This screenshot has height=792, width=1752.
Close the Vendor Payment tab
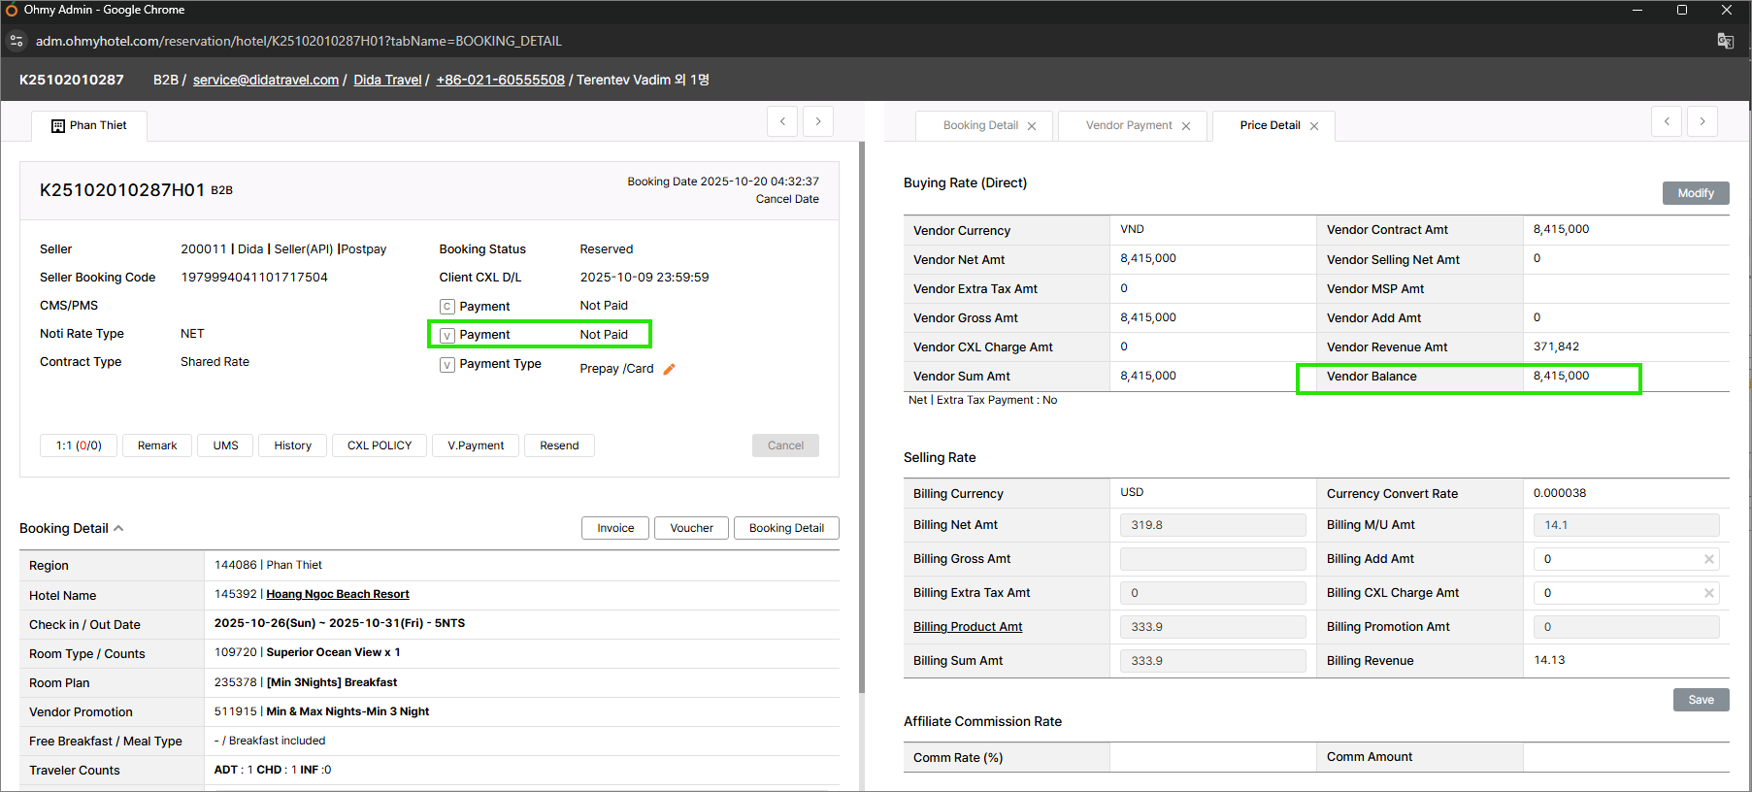(1186, 126)
